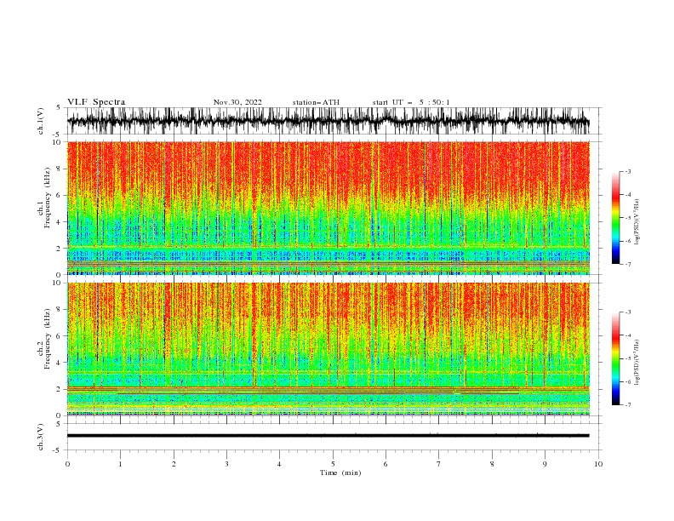Click time axis tick label '8'
Screen dimensions: 674x521
coord(492,464)
